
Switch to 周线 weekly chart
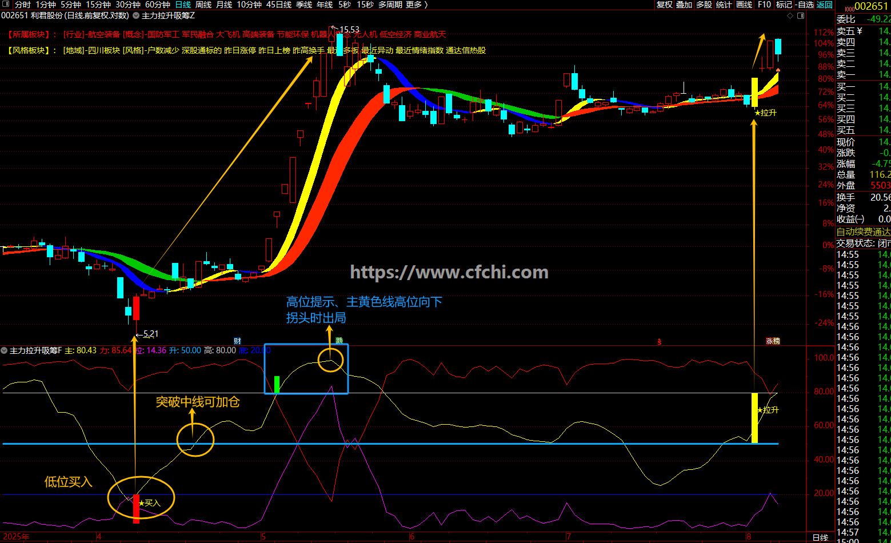click(x=203, y=5)
